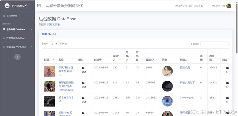Select the 数据词云 WordCloud sidebar item
Image resolution: width=238 pixels, height=116 pixels.
pos(17,47)
